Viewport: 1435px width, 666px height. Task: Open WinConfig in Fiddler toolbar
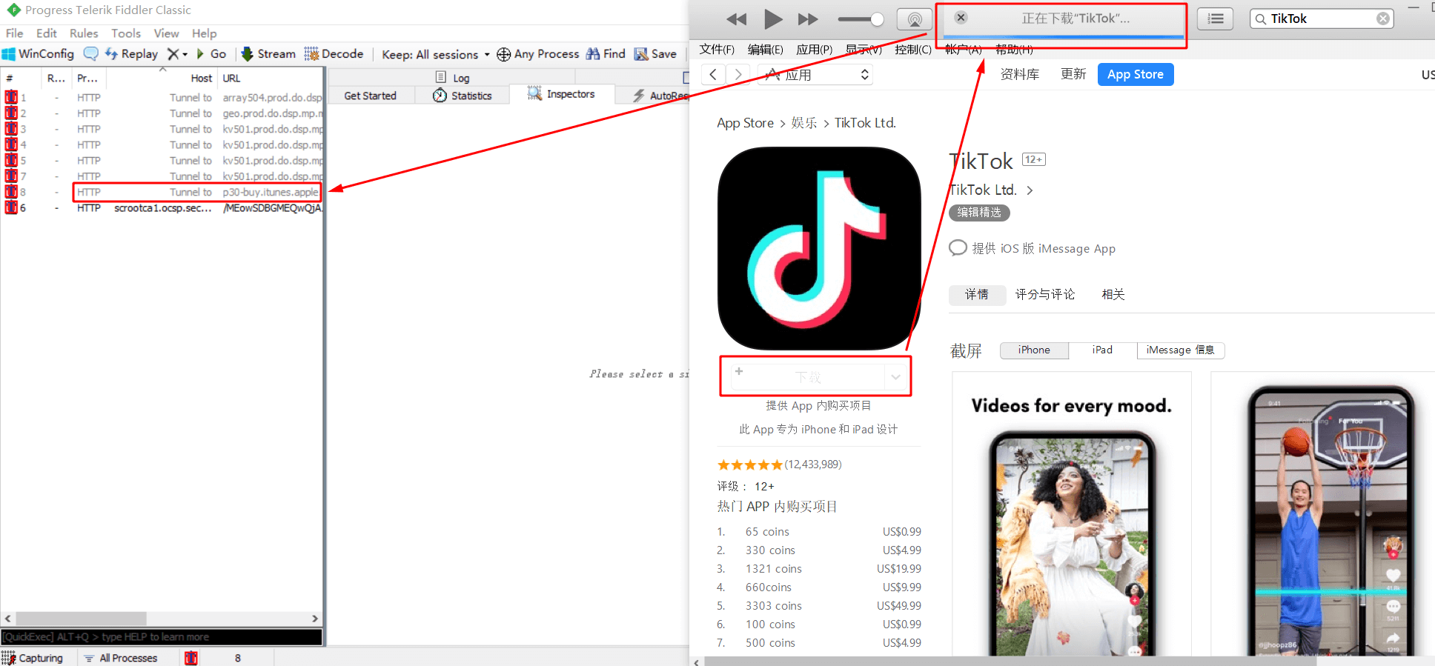pyautogui.click(x=39, y=54)
